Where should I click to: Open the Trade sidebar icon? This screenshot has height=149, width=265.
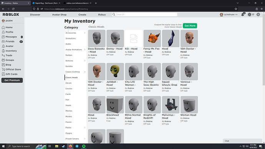[x=3, y=55]
